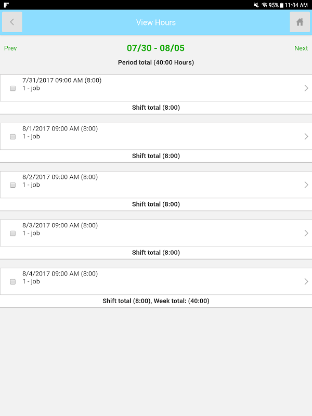The height and width of the screenshot is (416, 312).
Task: Tap the Wi-Fi status icon
Action: pos(264,5)
